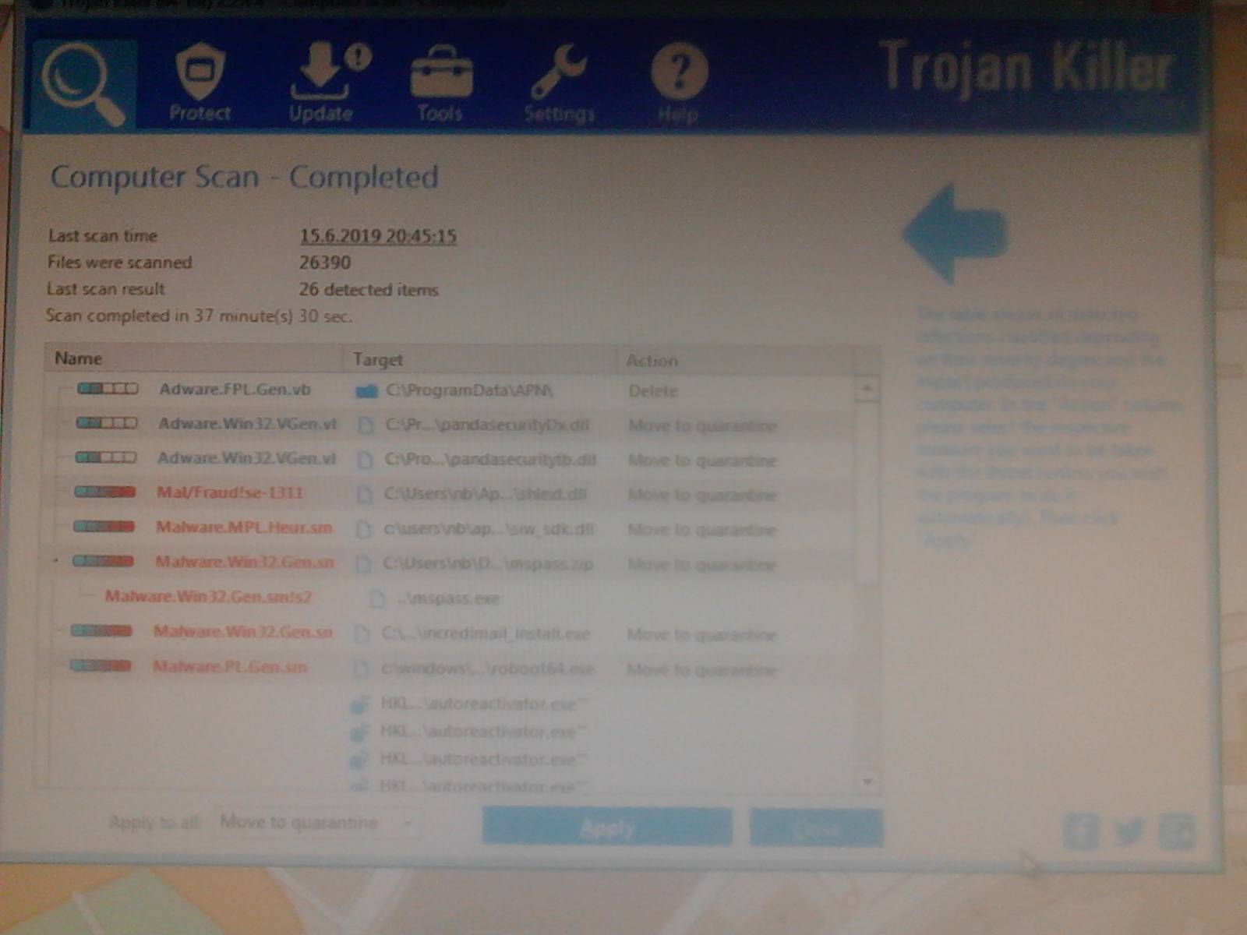Click folder icon next to C:\ProgramData\APN\
Image resolution: width=1247 pixels, height=935 pixels.
click(x=366, y=391)
